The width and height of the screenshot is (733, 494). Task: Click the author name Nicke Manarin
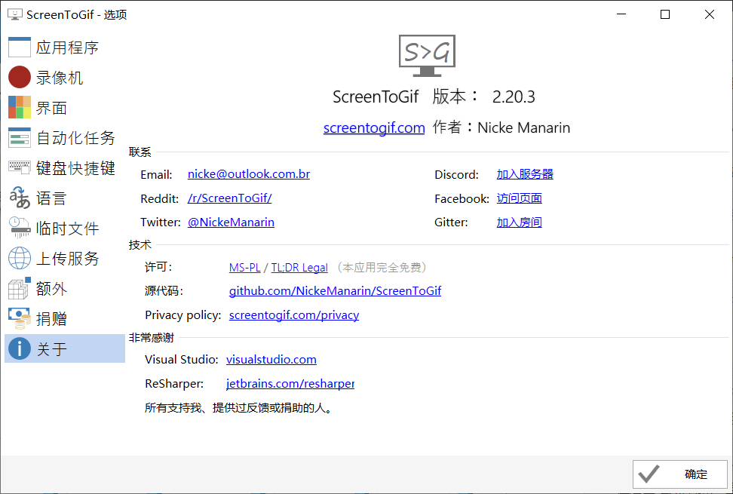(x=523, y=127)
